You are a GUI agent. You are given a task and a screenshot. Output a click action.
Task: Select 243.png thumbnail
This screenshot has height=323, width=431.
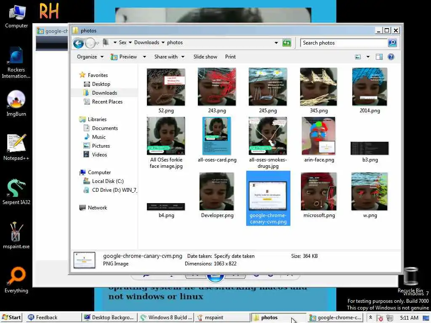click(217, 87)
